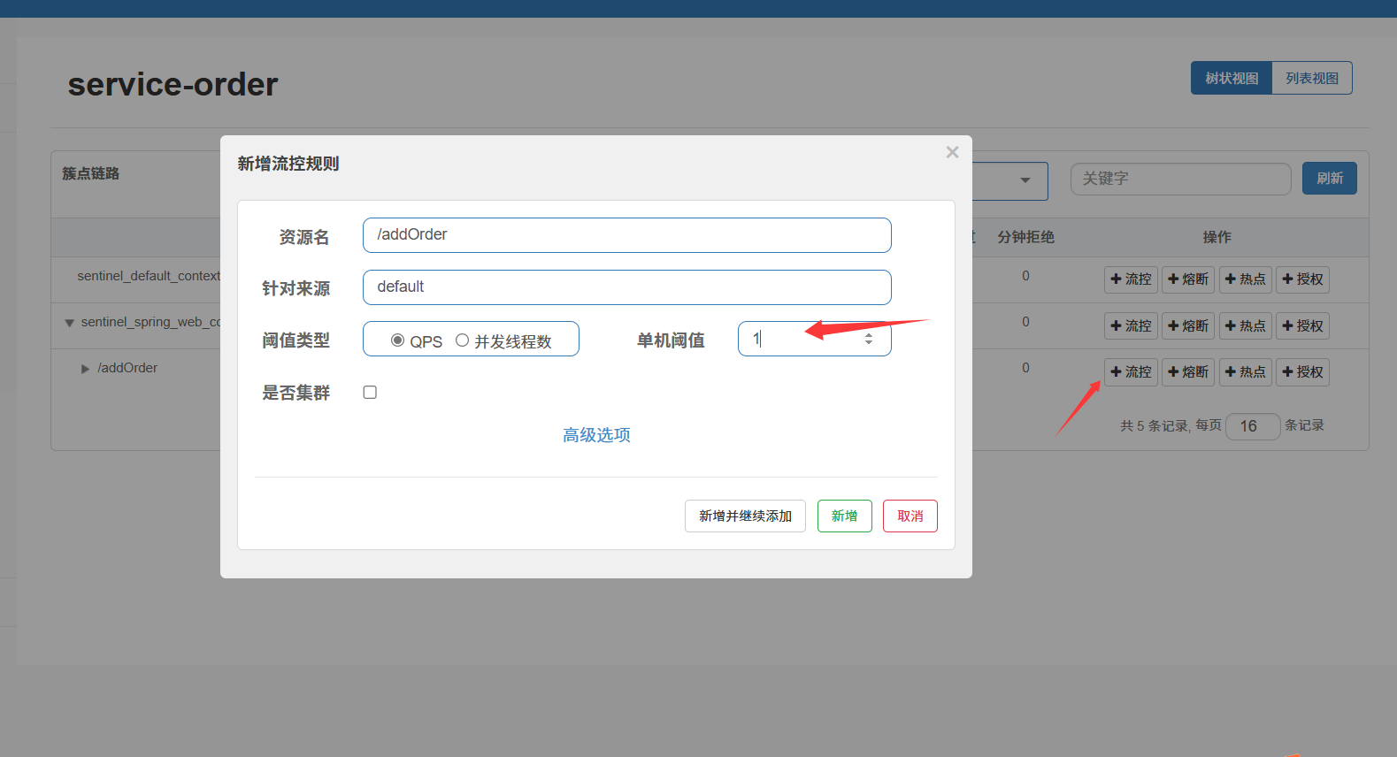Screen dimensions: 1397x757
Task: Click the 资源名 input field
Action: tap(626, 235)
